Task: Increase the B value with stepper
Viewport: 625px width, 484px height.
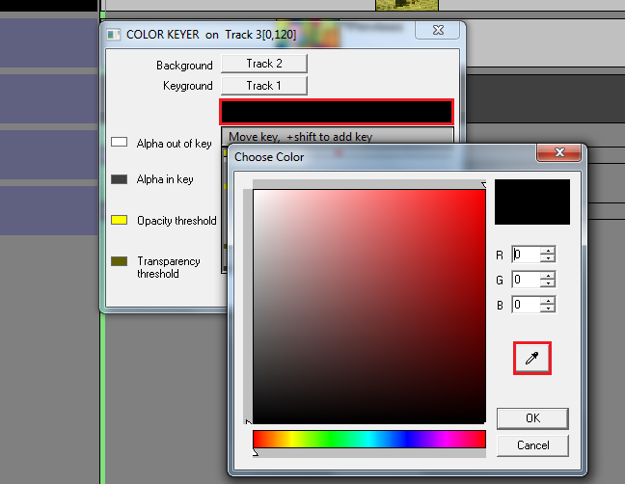Action: 548,301
